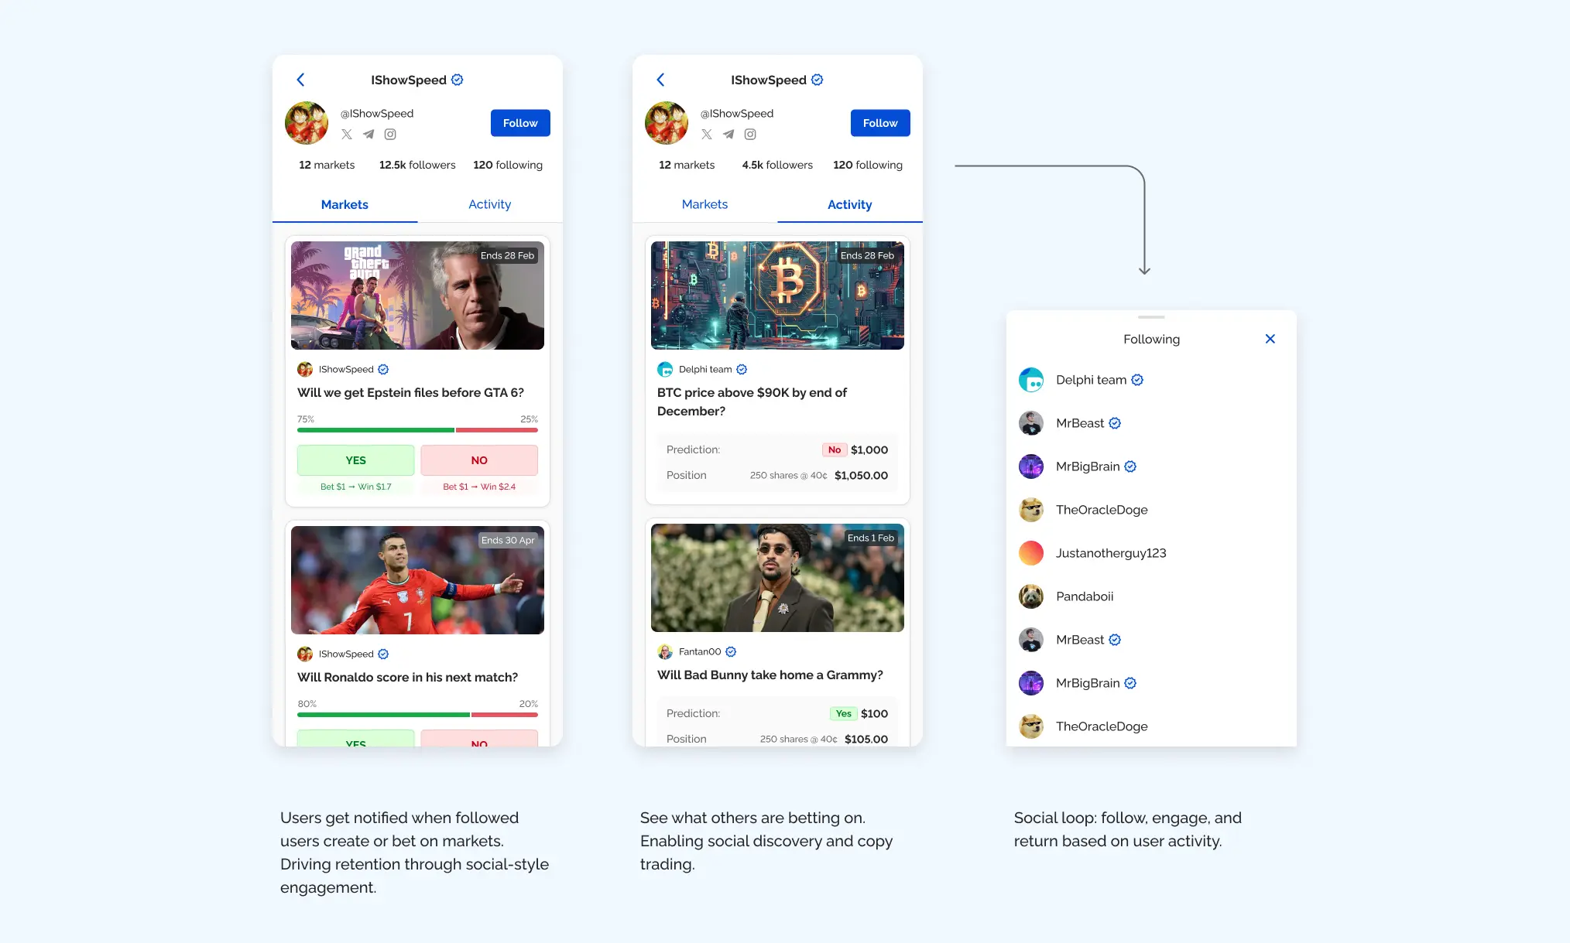The image size is (1570, 943).
Task: Click Delphi team avatar in Following list
Action: tap(1031, 380)
